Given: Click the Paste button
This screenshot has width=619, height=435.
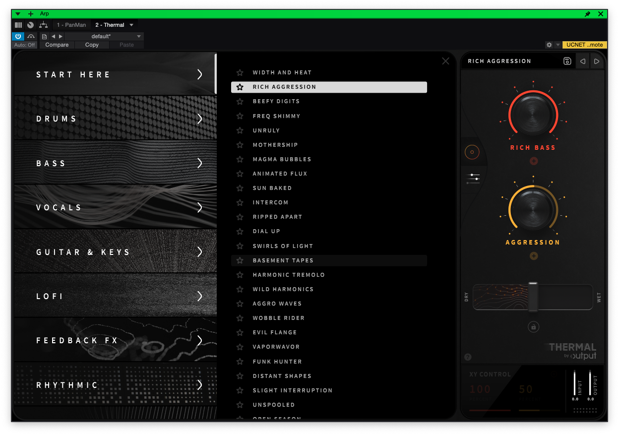Looking at the screenshot, I should coord(126,45).
